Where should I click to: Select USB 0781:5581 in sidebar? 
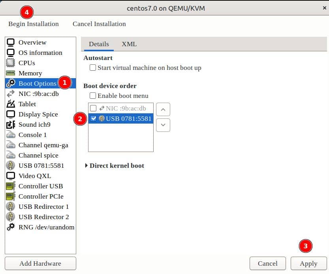(41, 165)
